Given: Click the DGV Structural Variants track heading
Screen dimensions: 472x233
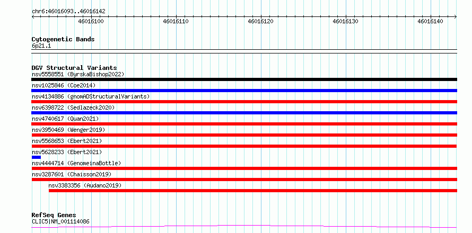Looking at the screenshot, I should click(x=74, y=68).
